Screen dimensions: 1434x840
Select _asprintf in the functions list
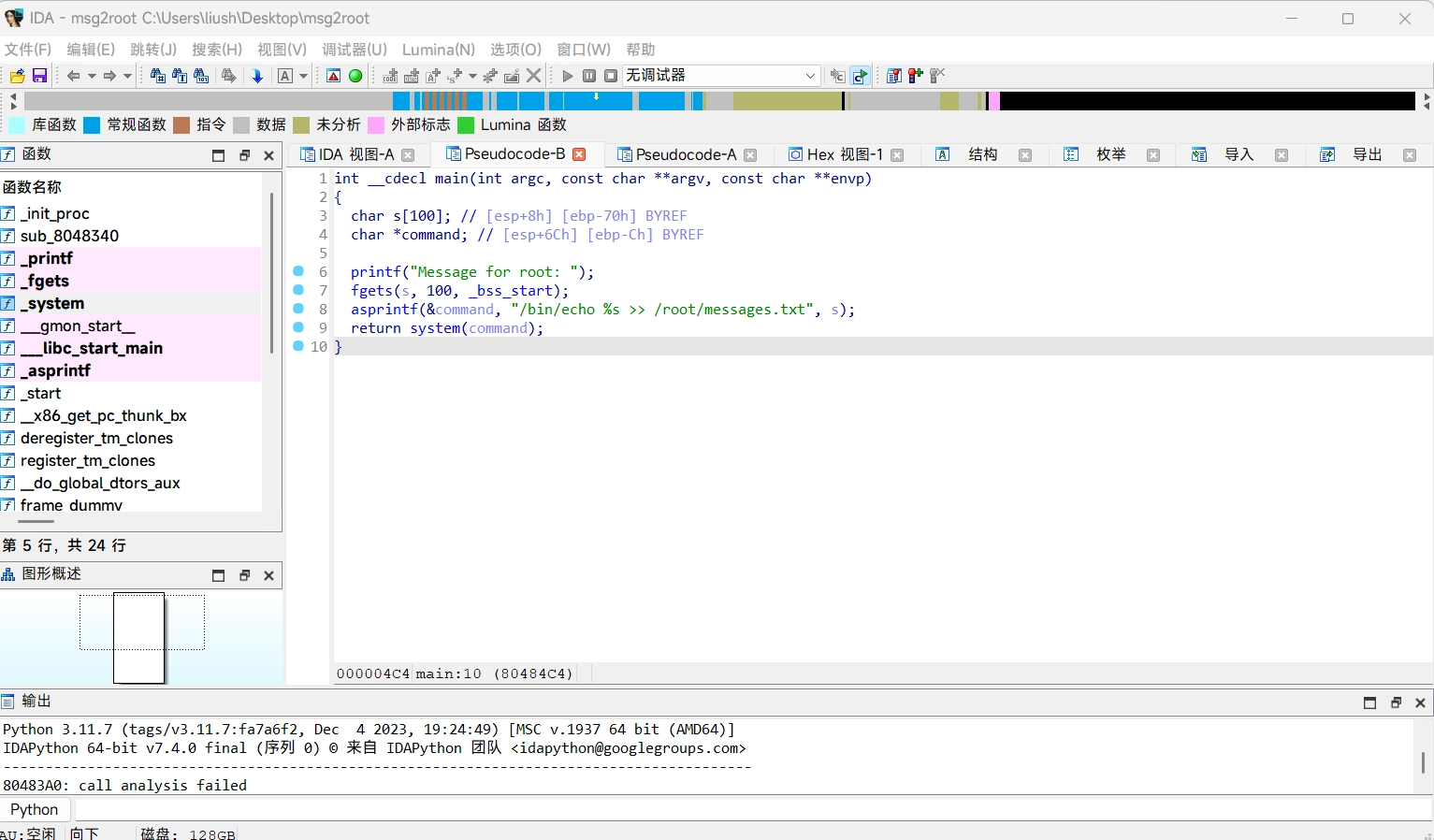tap(131, 370)
